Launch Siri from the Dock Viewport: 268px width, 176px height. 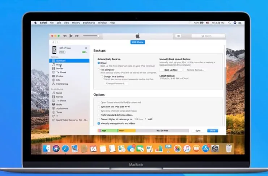56,148
